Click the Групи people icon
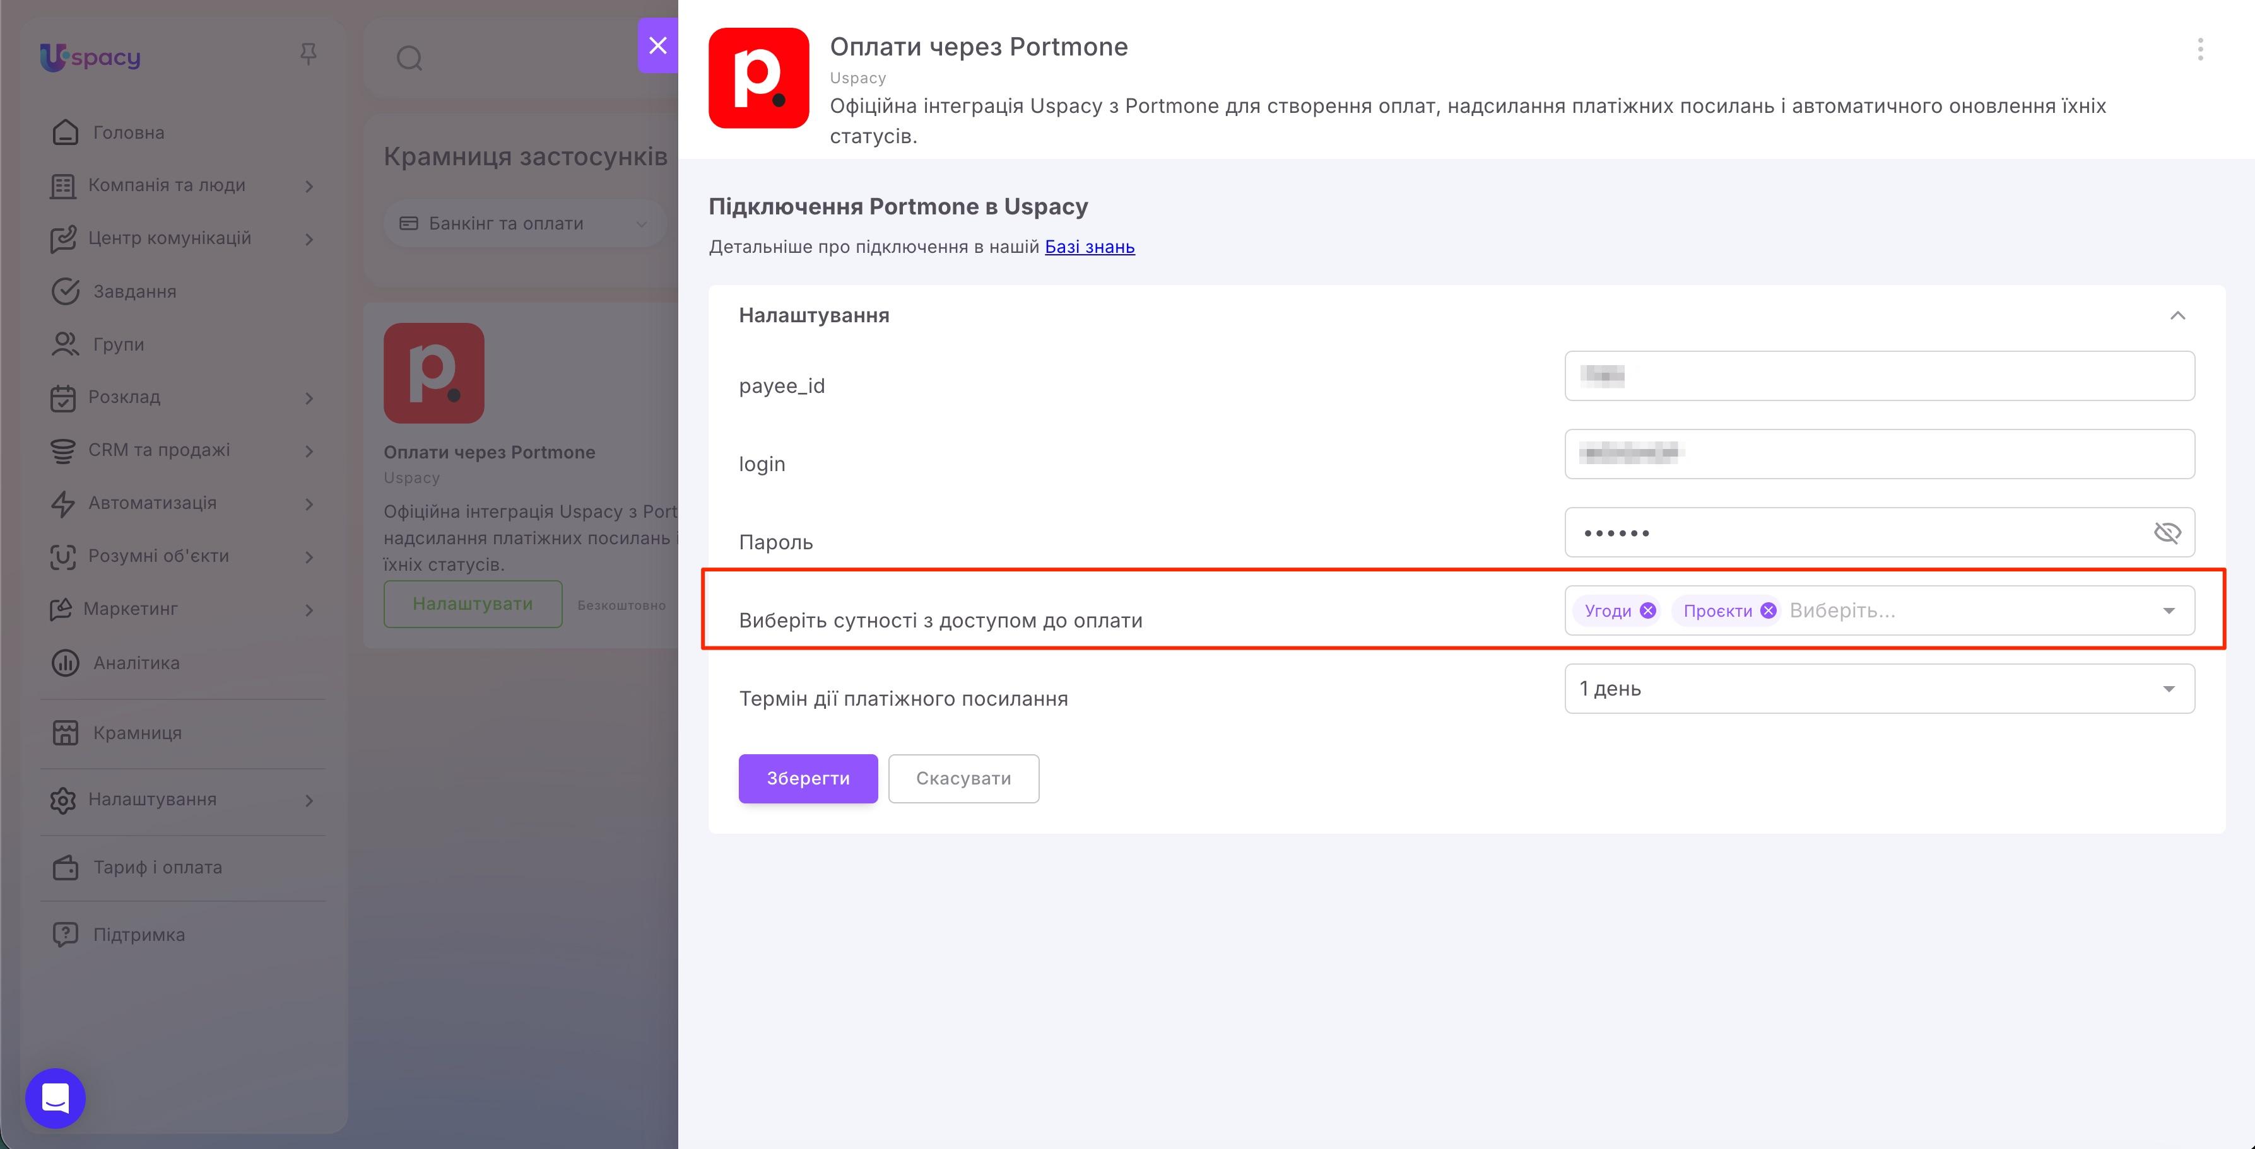The height and width of the screenshot is (1149, 2255). pos(66,345)
